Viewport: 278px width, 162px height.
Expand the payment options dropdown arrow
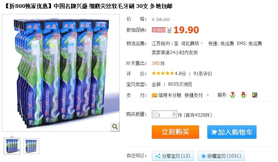208,96
